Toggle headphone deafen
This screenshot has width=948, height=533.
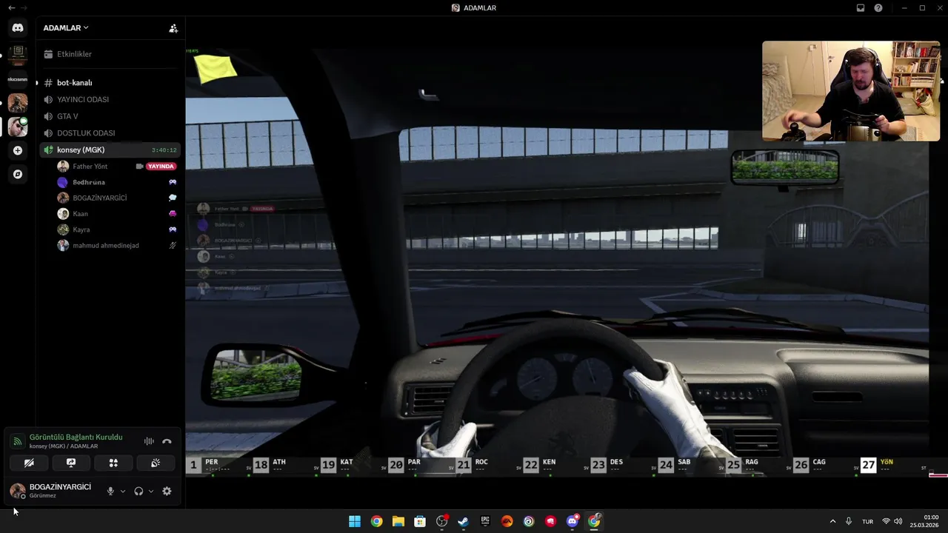pyautogui.click(x=138, y=491)
